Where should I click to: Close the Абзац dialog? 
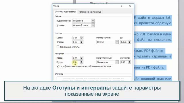(x=130, y=6)
